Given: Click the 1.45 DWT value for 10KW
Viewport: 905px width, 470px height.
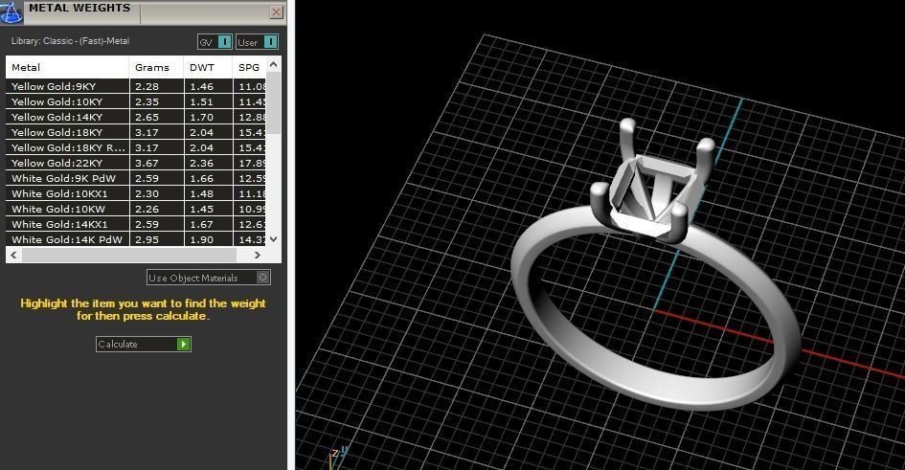Looking at the screenshot, I should click(201, 210).
